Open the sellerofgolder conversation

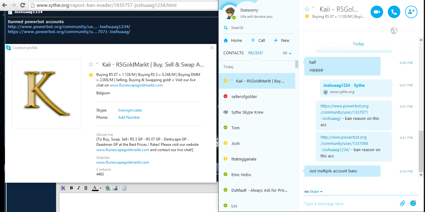click(x=257, y=96)
